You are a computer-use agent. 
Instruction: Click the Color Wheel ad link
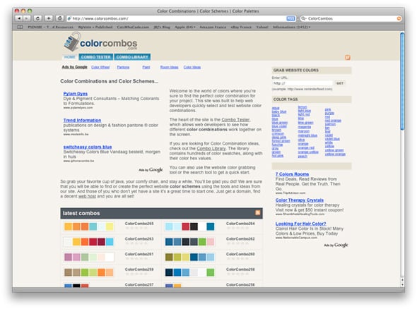[x=100, y=67]
